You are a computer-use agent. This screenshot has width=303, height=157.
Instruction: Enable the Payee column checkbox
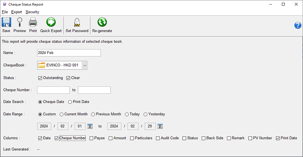(x=92, y=138)
